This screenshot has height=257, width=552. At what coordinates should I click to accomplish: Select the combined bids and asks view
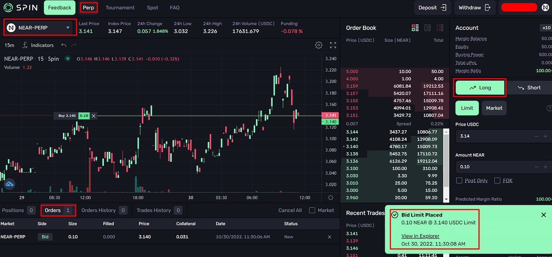coord(415,28)
